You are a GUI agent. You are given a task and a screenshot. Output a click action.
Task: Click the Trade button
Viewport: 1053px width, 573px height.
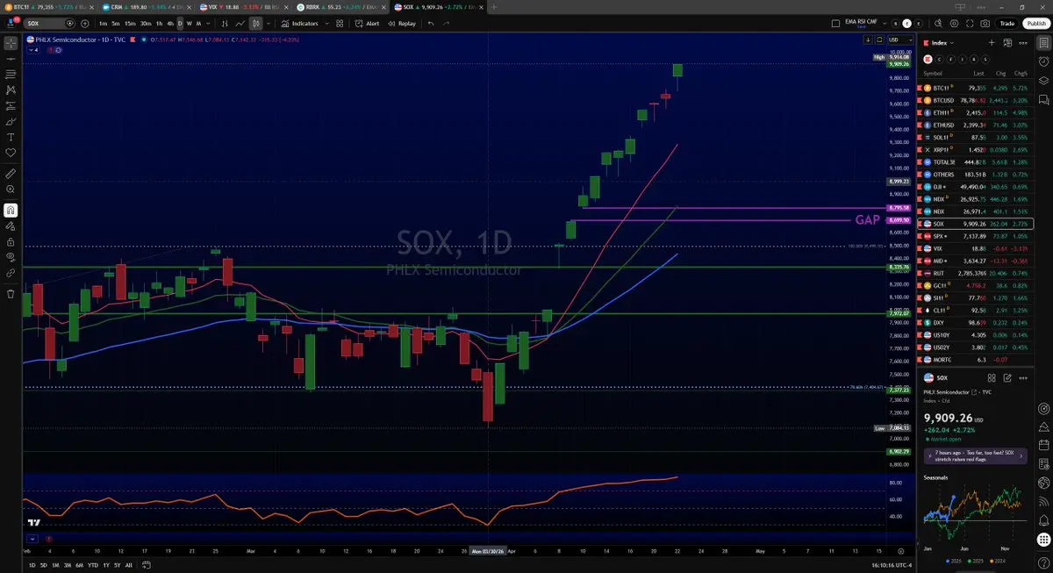pyautogui.click(x=1007, y=24)
